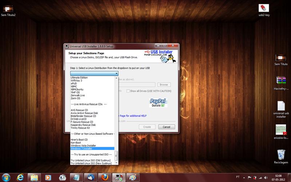The image size is (291, 182).
Task: Choose Windows Vista Installer in list
Action: coord(92,146)
